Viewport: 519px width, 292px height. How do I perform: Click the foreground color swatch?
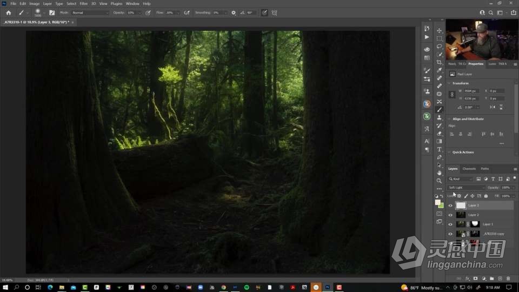[437, 202]
